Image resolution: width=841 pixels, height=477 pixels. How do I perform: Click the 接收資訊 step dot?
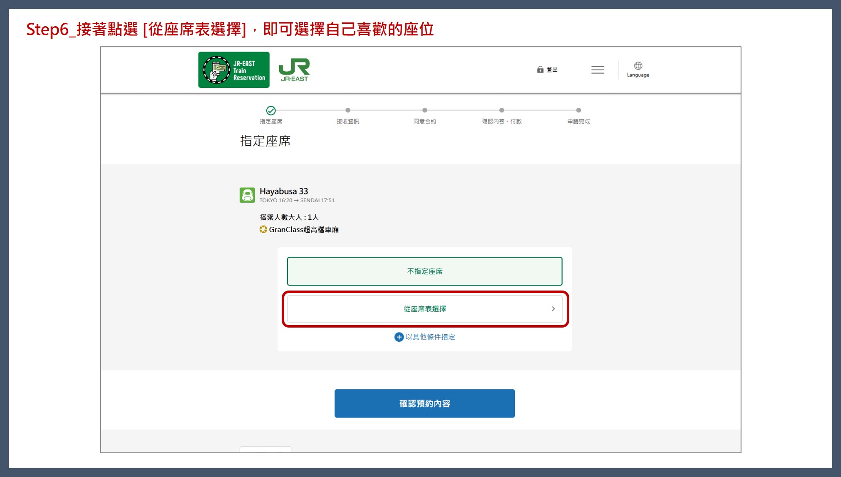point(348,110)
